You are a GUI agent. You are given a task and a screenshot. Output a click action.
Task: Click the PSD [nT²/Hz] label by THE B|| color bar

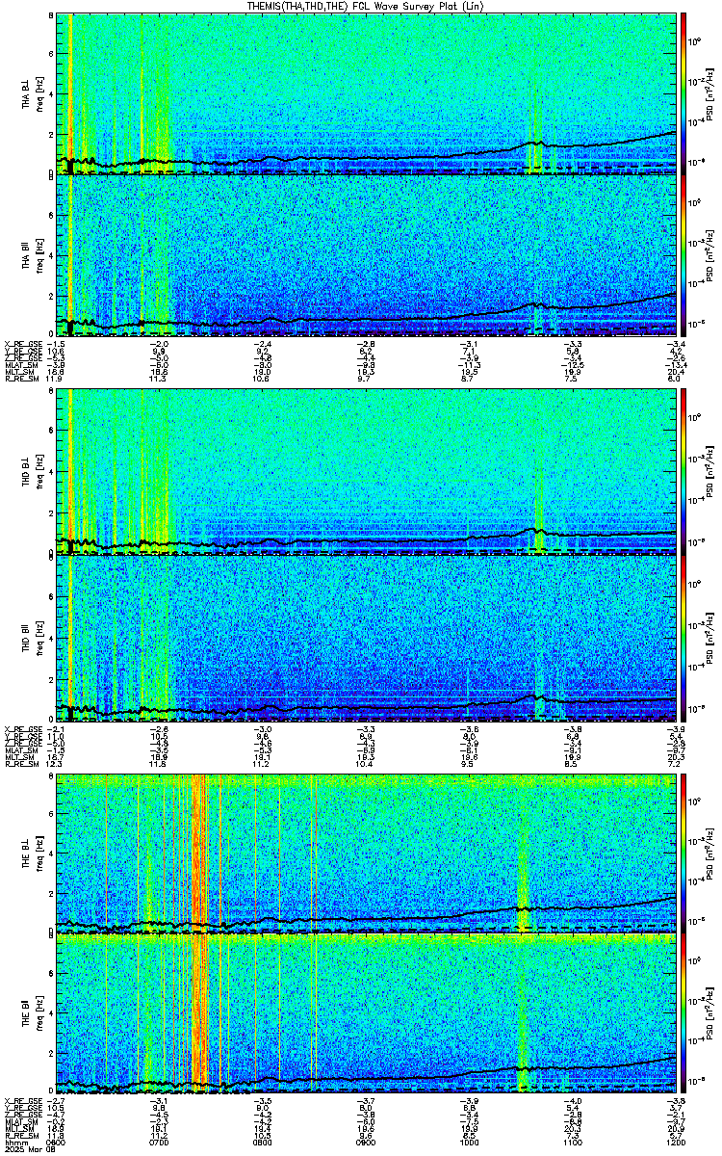tap(709, 1014)
